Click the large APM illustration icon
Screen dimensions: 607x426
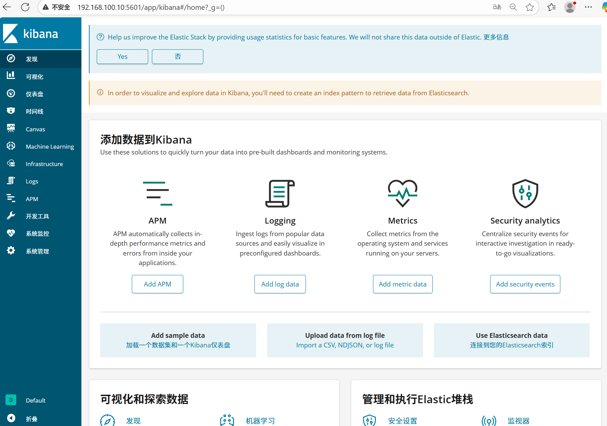[158, 193]
